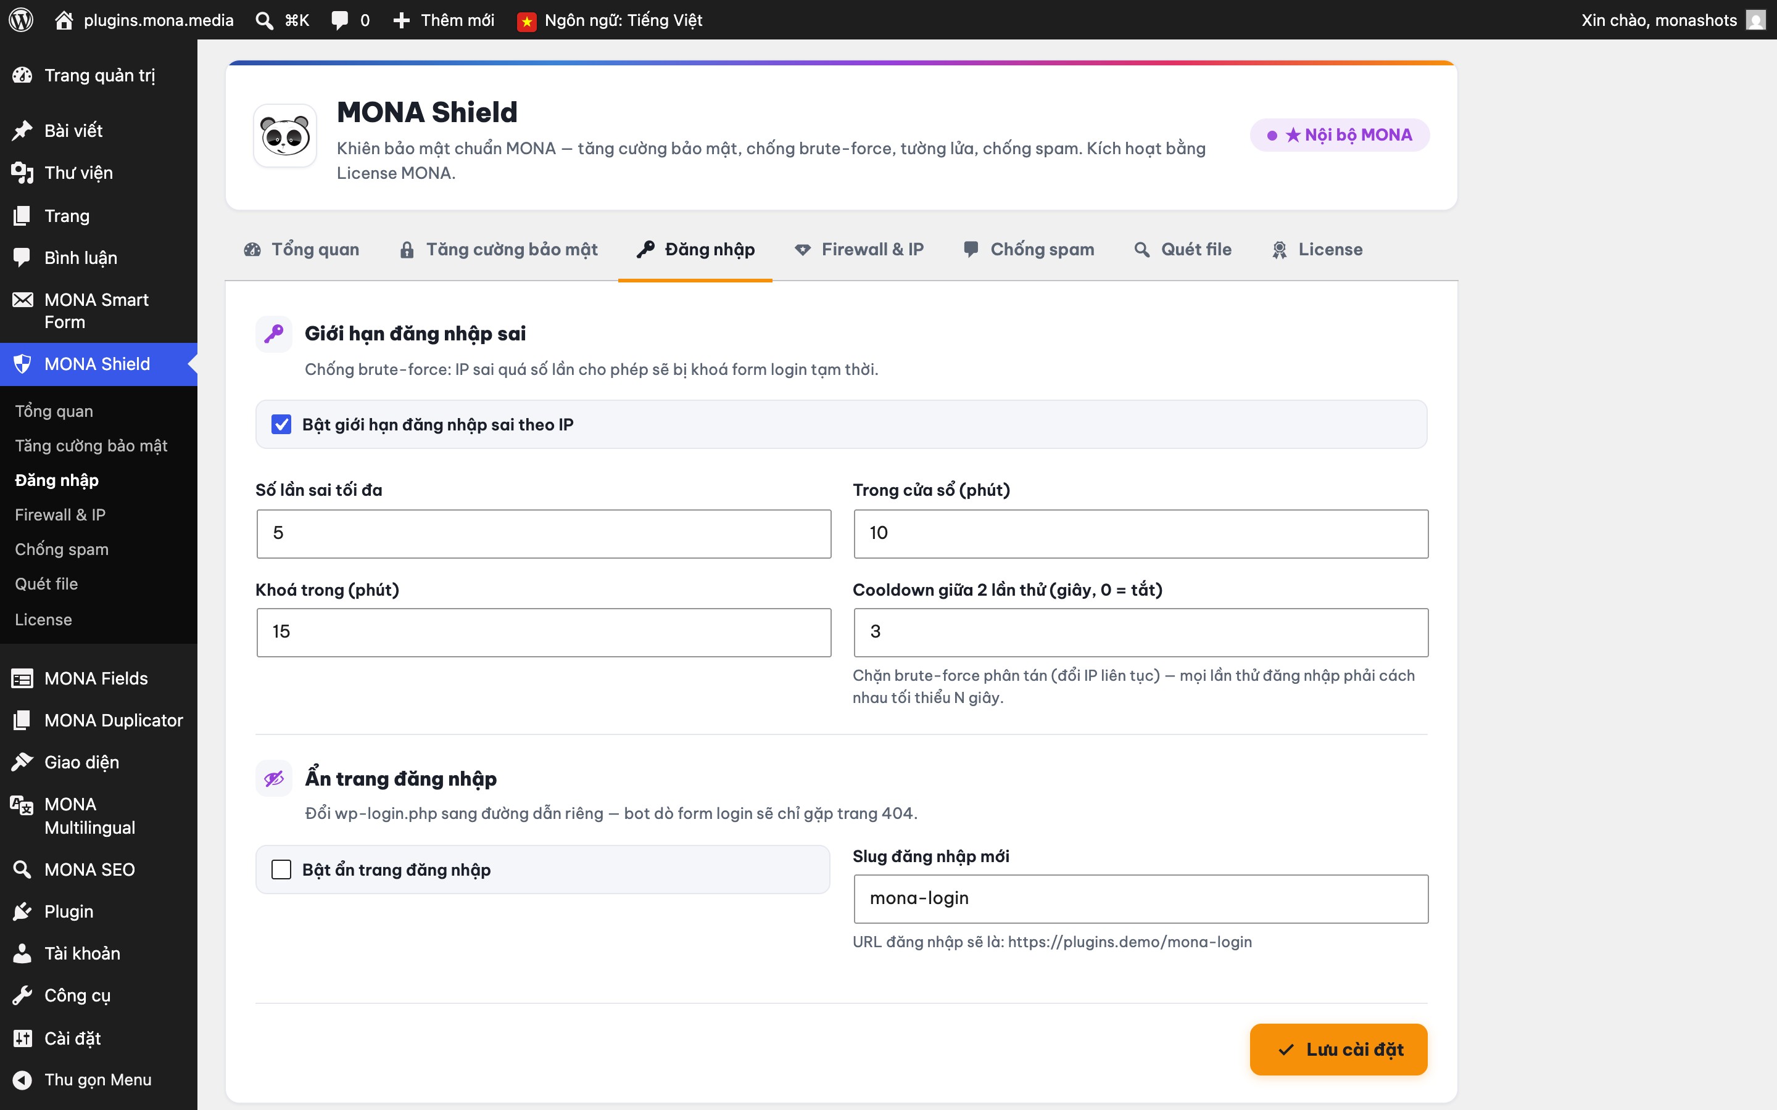The width and height of the screenshot is (1777, 1110).
Task: Click the user avatar beside monashots
Action: [x=1755, y=20]
